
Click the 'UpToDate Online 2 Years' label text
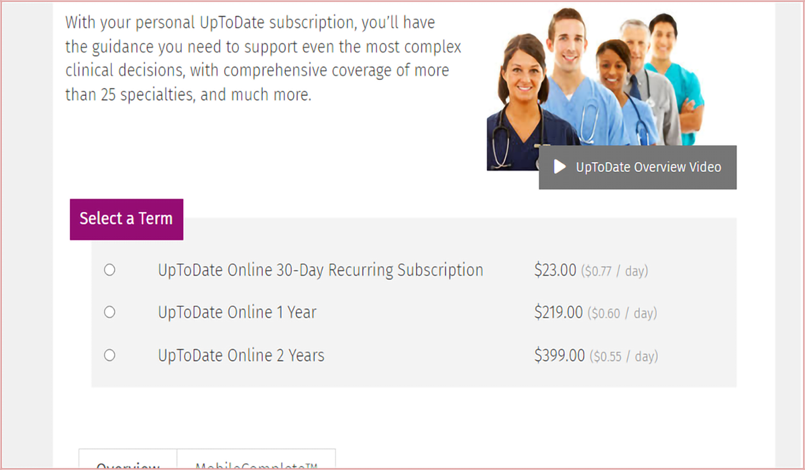point(241,355)
